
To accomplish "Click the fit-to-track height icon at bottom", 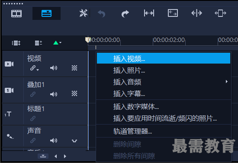I will click(x=43, y=156).
